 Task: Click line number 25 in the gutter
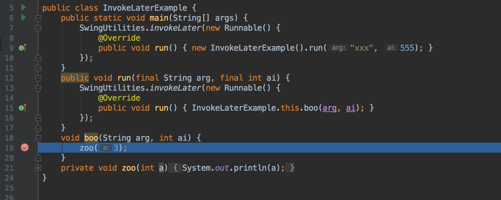pyautogui.click(x=9, y=188)
